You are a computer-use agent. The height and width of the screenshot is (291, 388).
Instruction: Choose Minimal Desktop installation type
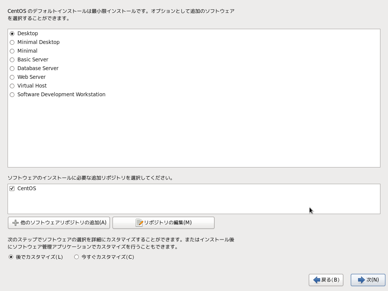[x=12, y=42]
